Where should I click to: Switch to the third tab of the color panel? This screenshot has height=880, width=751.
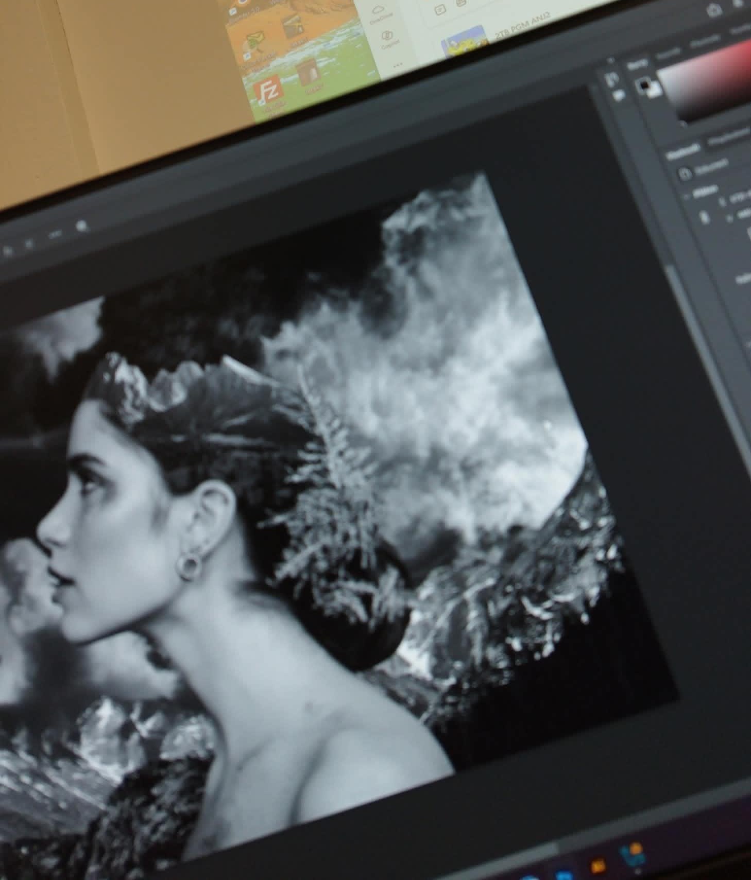(x=704, y=42)
